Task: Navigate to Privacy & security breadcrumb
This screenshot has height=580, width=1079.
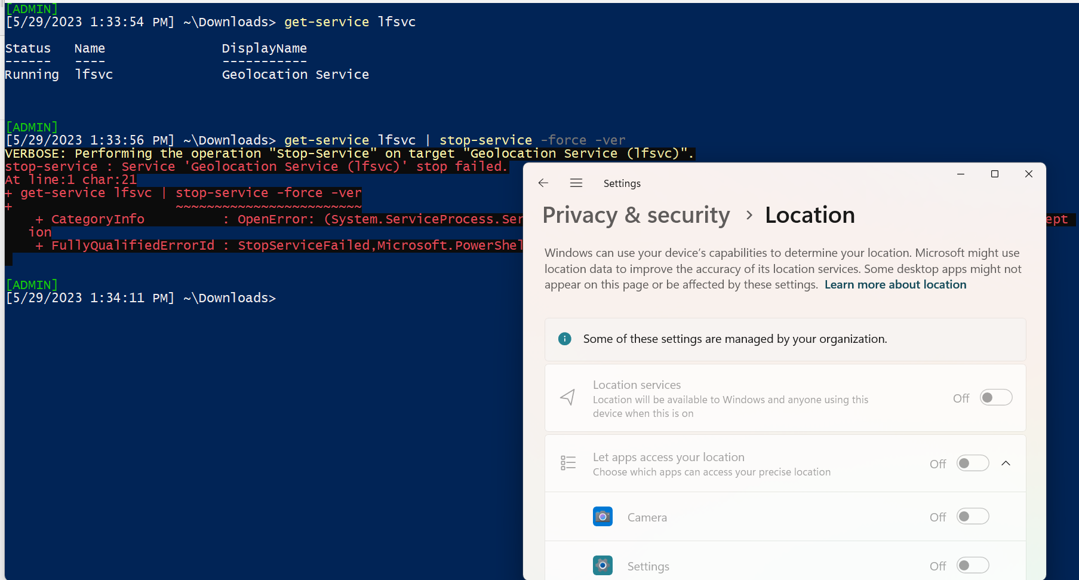Action: [x=636, y=215]
